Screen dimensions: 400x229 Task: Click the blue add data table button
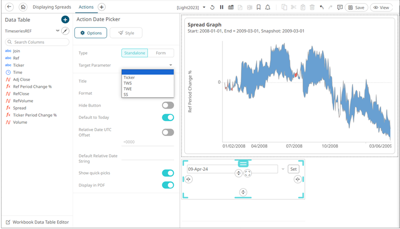tap(65, 19)
